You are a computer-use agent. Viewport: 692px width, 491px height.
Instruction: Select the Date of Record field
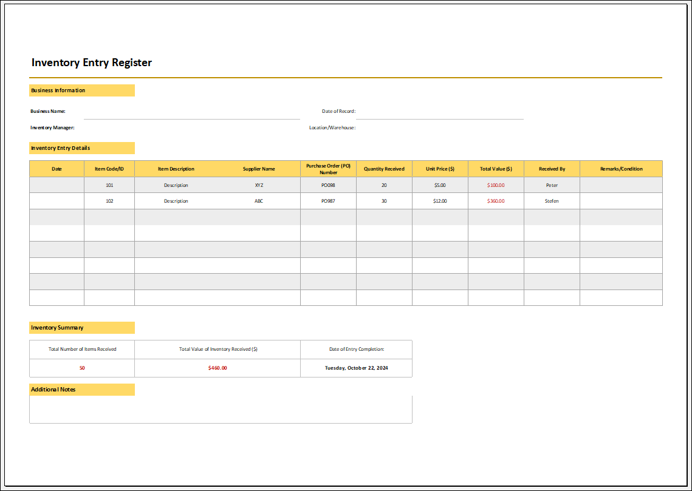click(x=437, y=115)
